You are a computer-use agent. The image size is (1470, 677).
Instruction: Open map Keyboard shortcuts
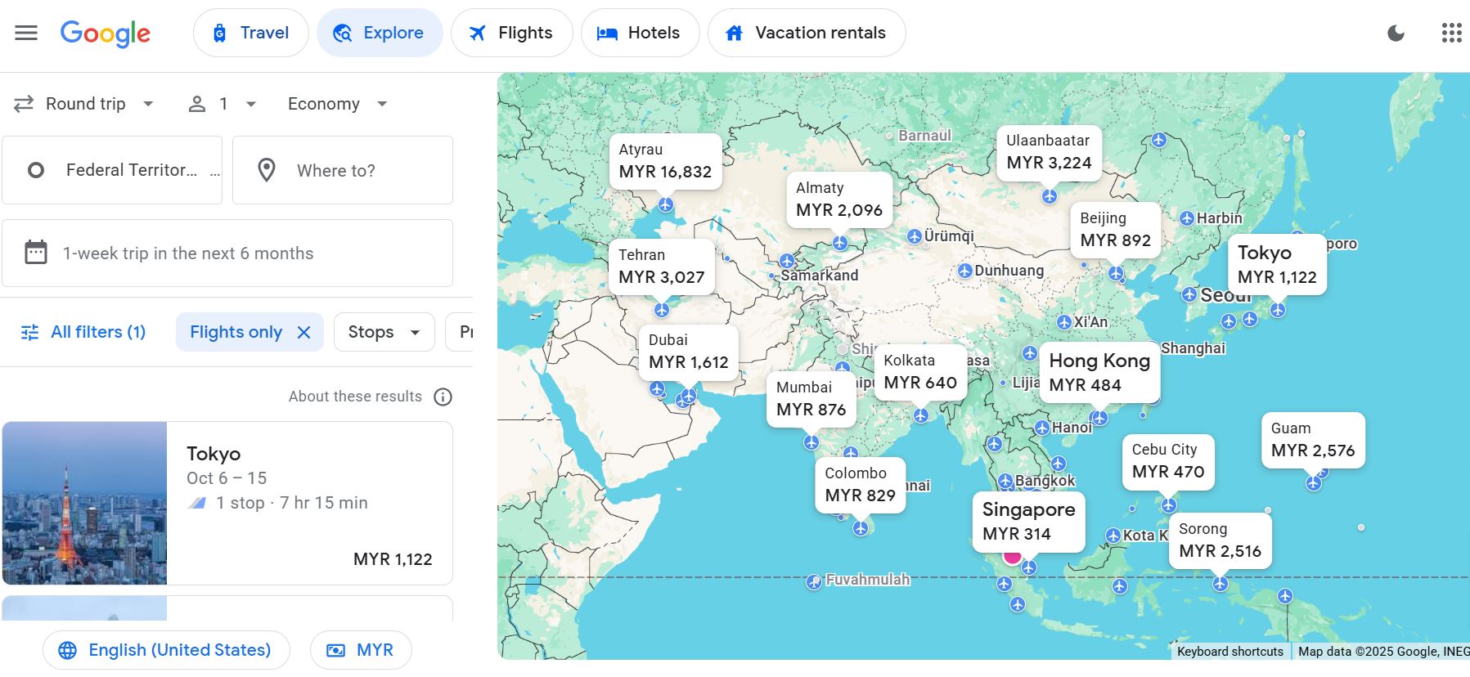(1230, 652)
